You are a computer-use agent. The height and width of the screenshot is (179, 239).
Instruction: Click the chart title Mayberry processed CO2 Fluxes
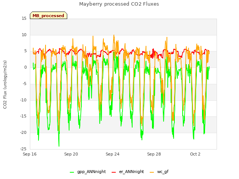pyautogui.click(x=119, y=4)
